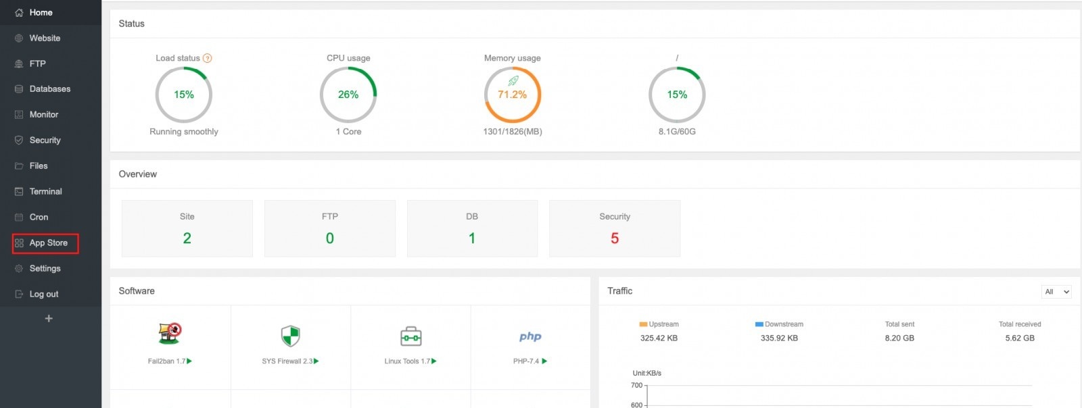This screenshot has width=1082, height=408.
Task: Open the Terminal menu item
Action: click(x=45, y=192)
